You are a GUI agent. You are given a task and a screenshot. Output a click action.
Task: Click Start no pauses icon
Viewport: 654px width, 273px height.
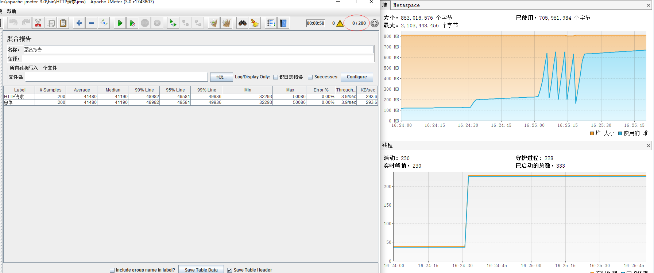(x=132, y=23)
